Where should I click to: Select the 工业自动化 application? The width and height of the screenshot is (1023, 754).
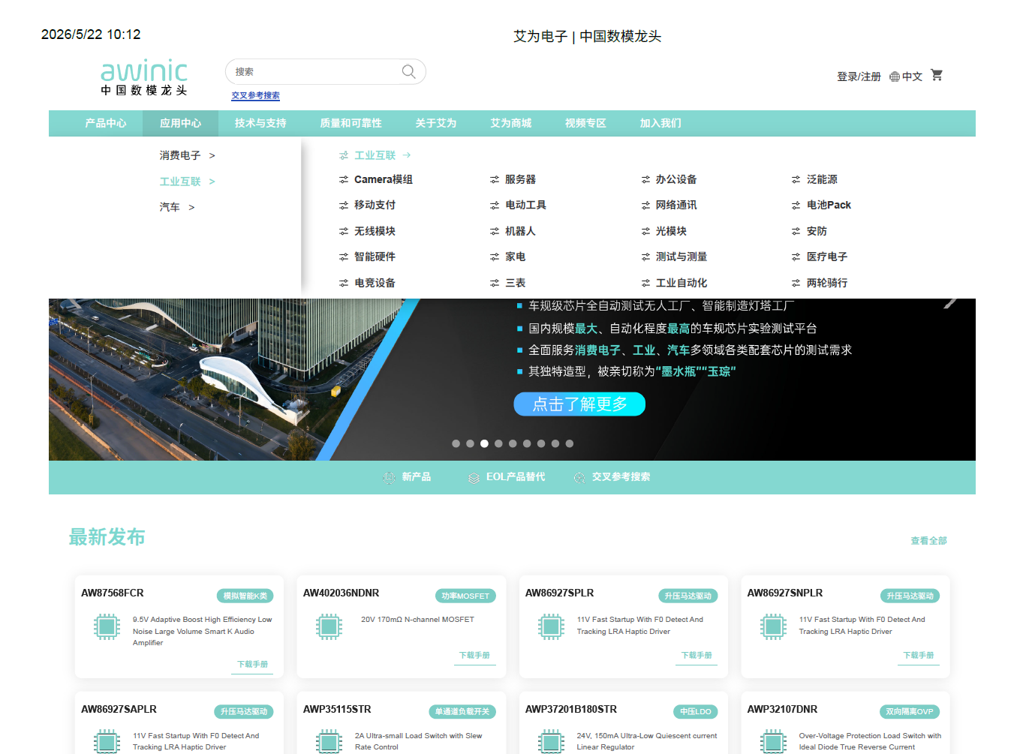pyautogui.click(x=681, y=283)
